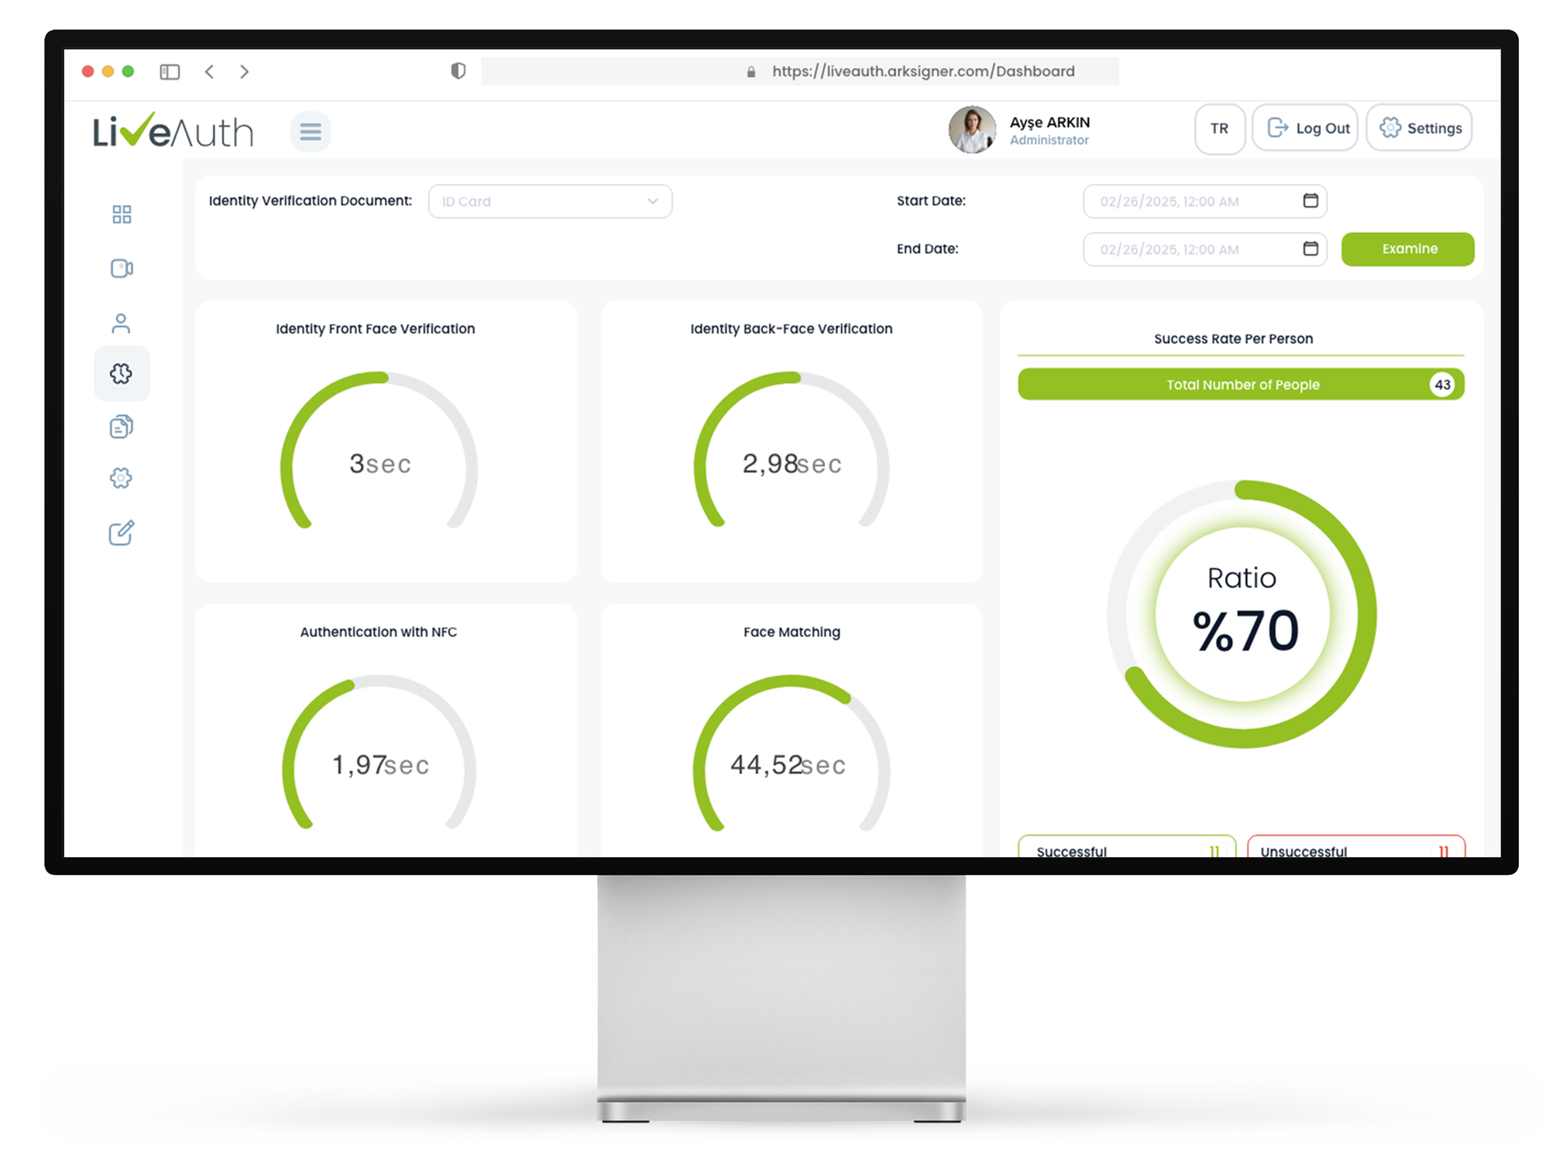This screenshot has height=1176, width=1549.
Task: Click the browser sidebar toggle icon
Action: [170, 72]
